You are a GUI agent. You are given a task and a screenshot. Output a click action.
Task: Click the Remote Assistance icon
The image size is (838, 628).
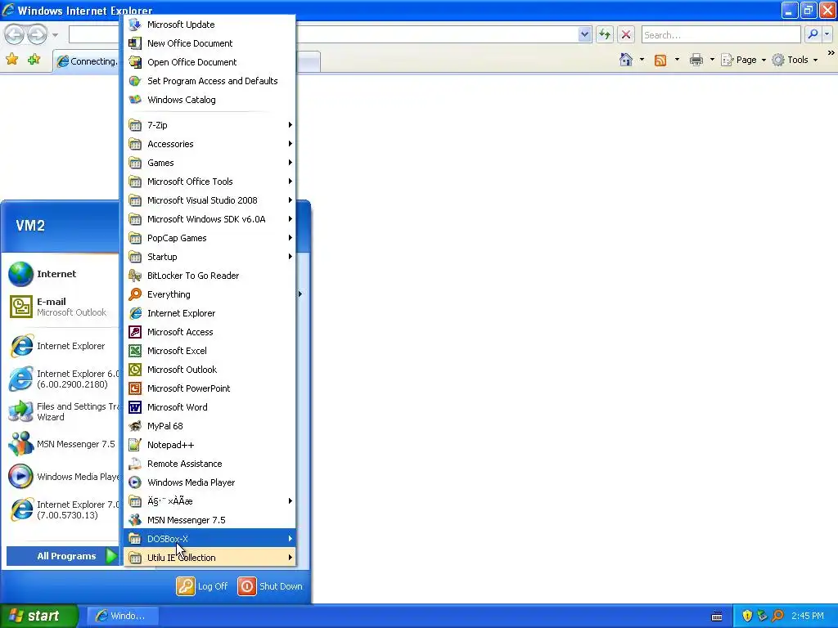[x=135, y=464]
